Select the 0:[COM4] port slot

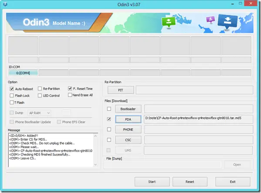pyautogui.click(x=23, y=73)
